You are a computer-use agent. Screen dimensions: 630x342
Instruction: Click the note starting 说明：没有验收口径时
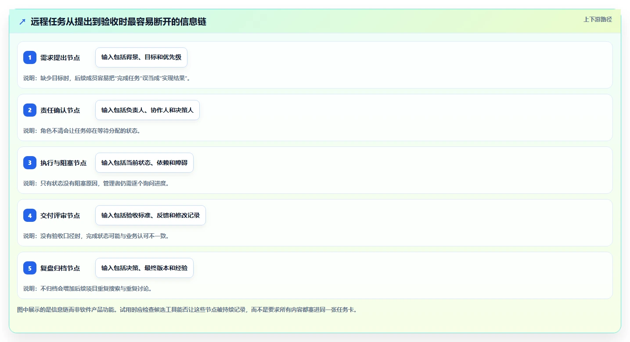pyautogui.click(x=96, y=236)
